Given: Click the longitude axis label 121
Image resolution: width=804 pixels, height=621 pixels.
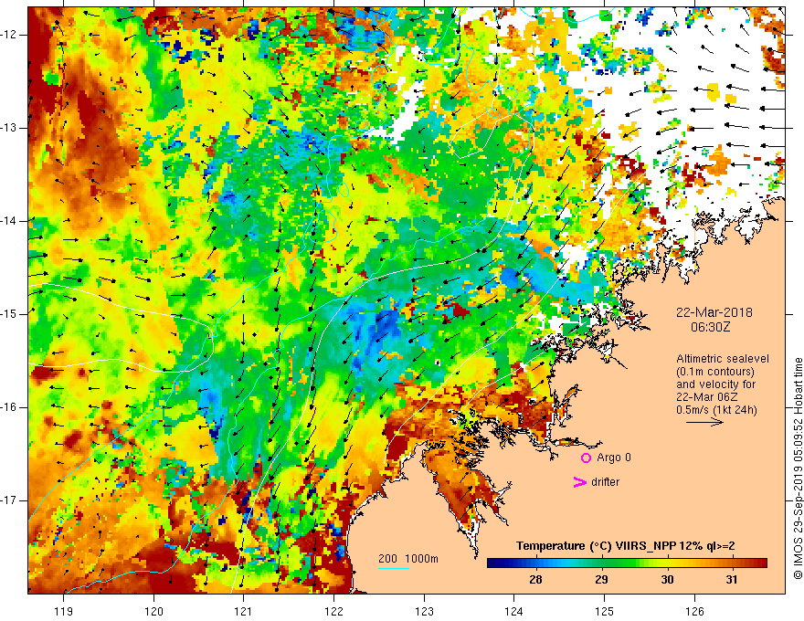Looking at the screenshot, I should pos(244,611).
